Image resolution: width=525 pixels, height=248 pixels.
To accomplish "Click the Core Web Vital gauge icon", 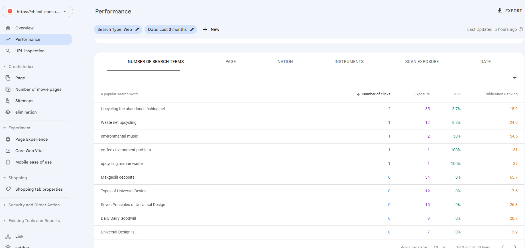I will click(8, 151).
